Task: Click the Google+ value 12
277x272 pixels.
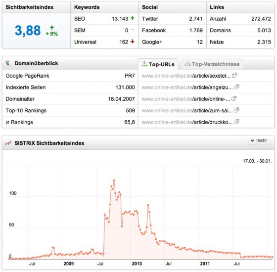Action: [200, 42]
